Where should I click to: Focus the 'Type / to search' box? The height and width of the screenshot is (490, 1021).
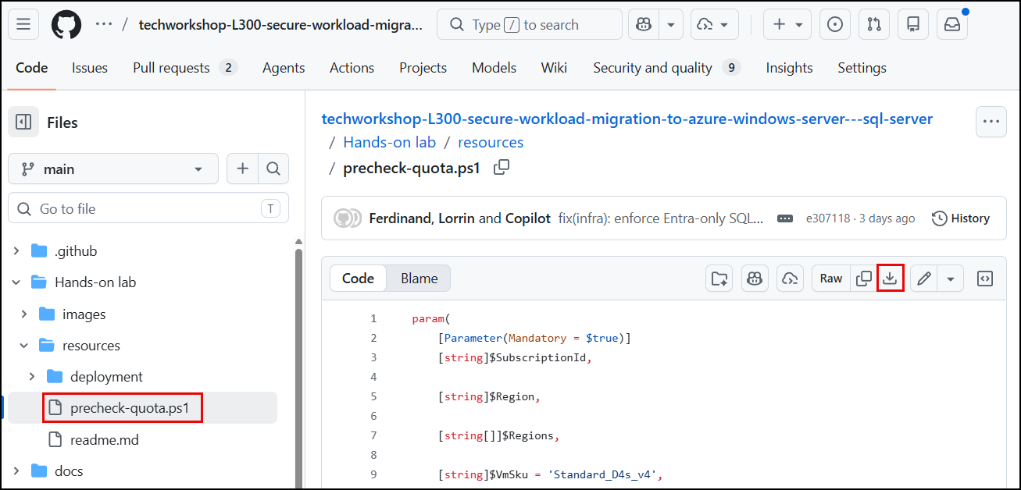pyautogui.click(x=530, y=24)
